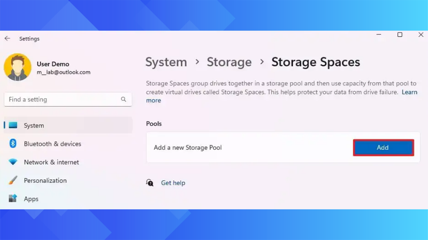Close the Settings window
428x240 pixels.
coord(421,35)
